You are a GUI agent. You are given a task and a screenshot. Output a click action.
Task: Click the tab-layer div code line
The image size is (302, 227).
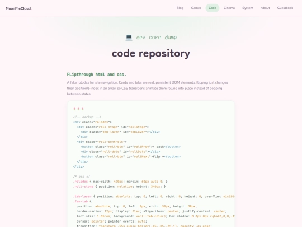click(120, 132)
